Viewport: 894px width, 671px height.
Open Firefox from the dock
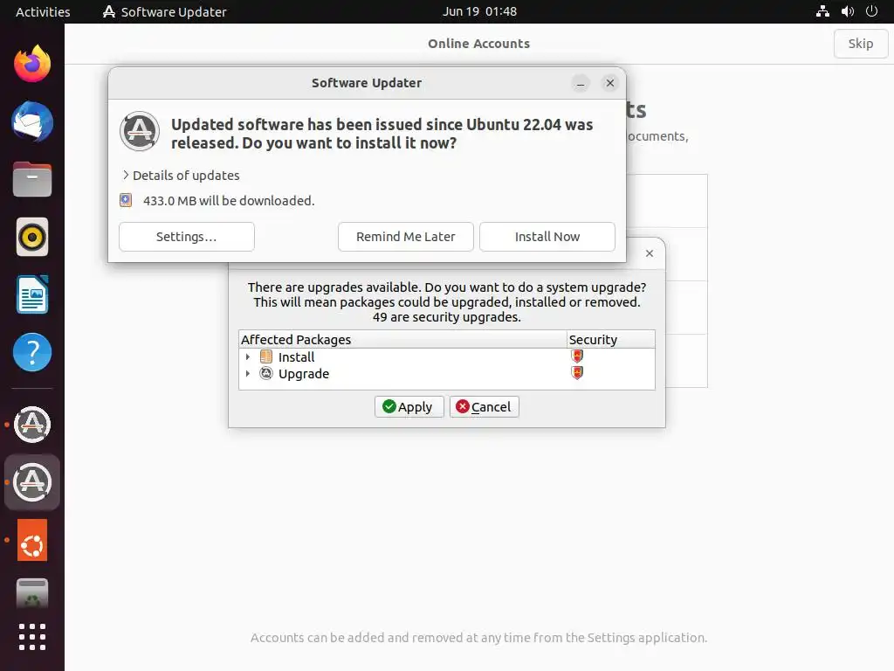click(32, 64)
